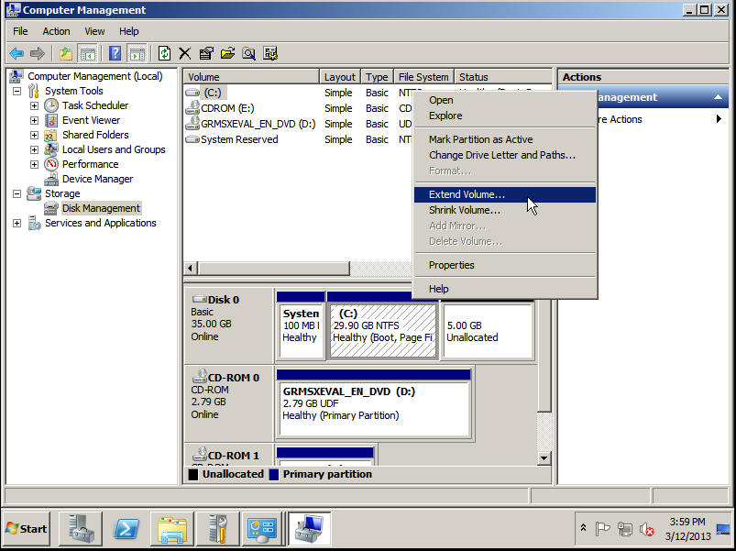Click the disk view scroll down arrow
Screen dimensions: 736x551
[x=544, y=458]
